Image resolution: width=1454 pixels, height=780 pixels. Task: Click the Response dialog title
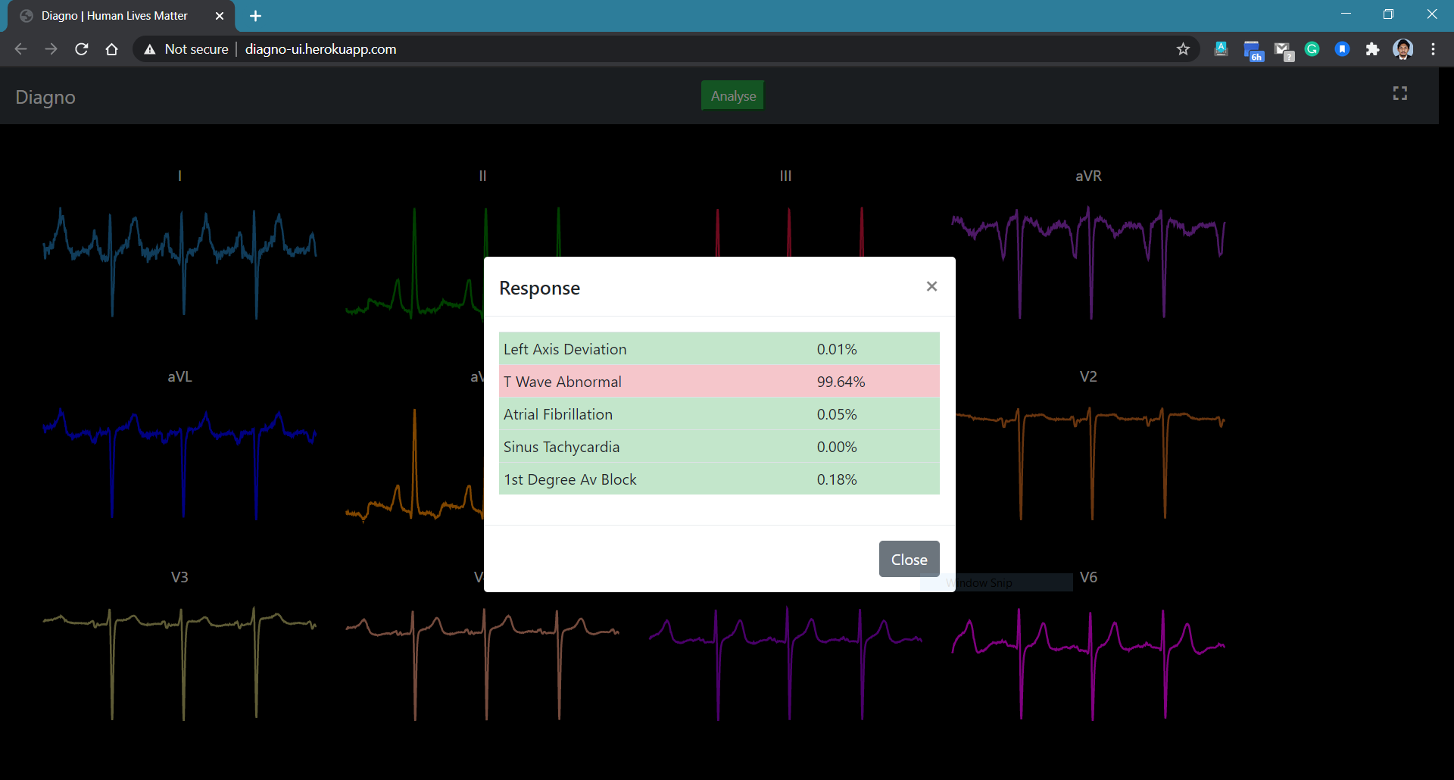point(539,288)
